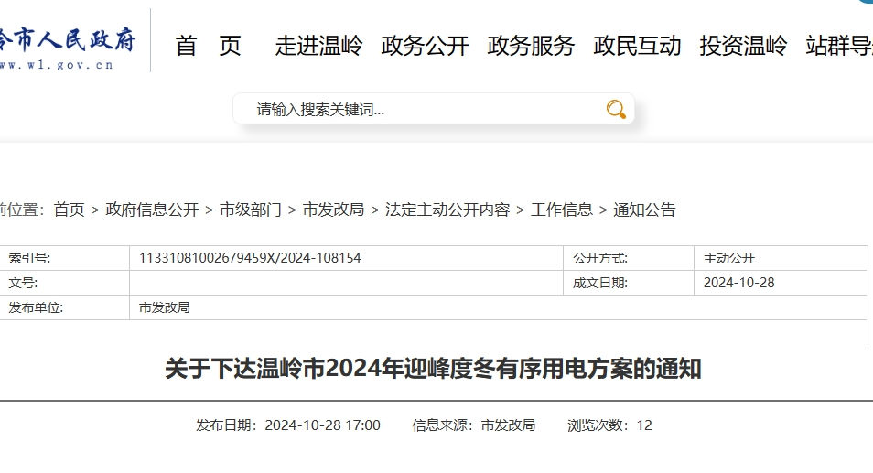The image size is (873, 473).
Task: Go to 走进温岭 in the top navigation
Action: tap(318, 46)
